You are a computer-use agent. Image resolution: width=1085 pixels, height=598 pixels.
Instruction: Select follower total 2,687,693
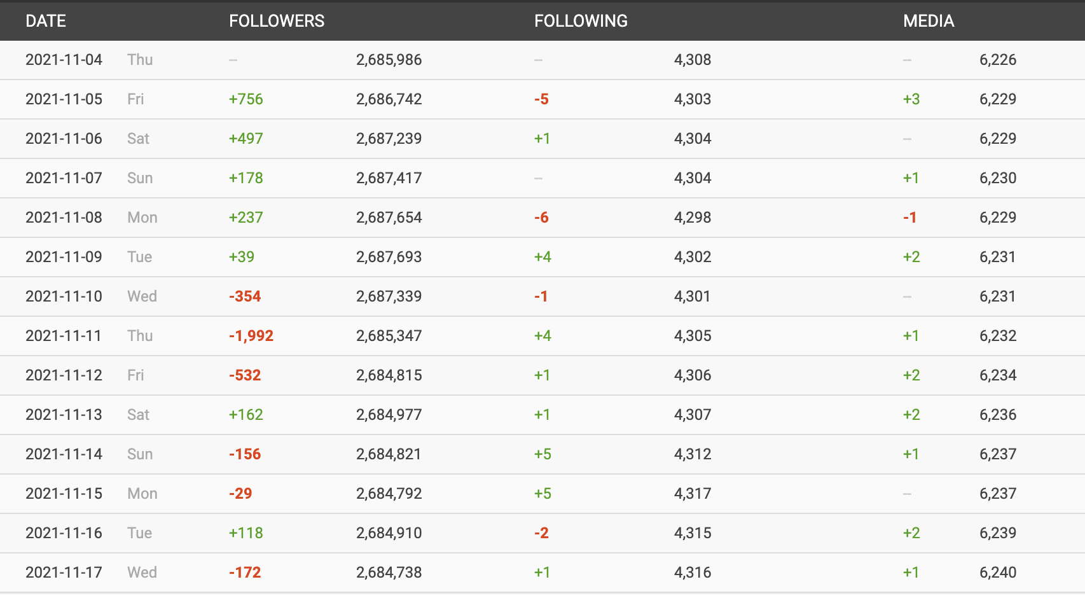point(389,257)
